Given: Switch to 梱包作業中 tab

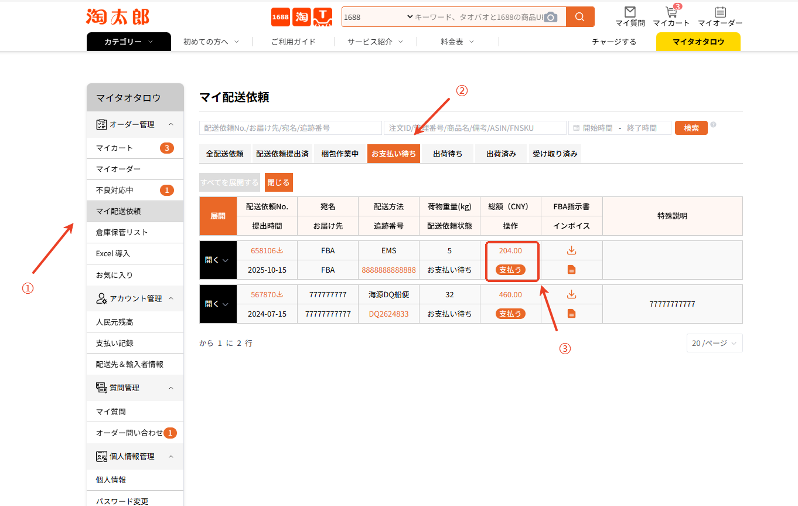Looking at the screenshot, I should click(340, 154).
